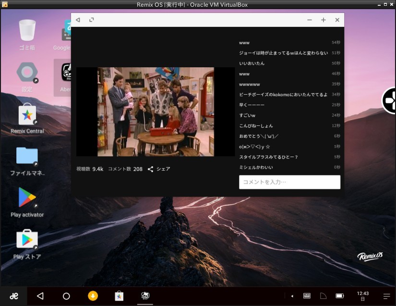Open the 設定 settings desktop icon

click(x=27, y=77)
